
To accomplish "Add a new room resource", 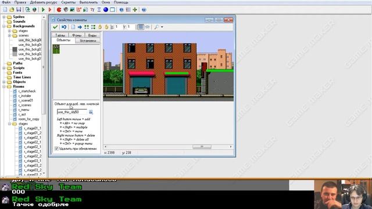I will coord(112,9).
